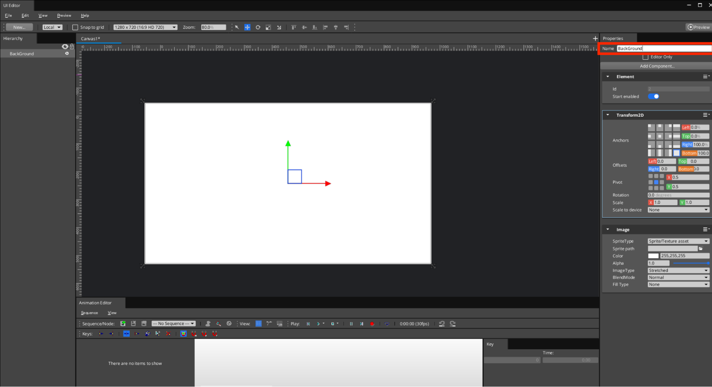Click the red record button

coord(372,324)
